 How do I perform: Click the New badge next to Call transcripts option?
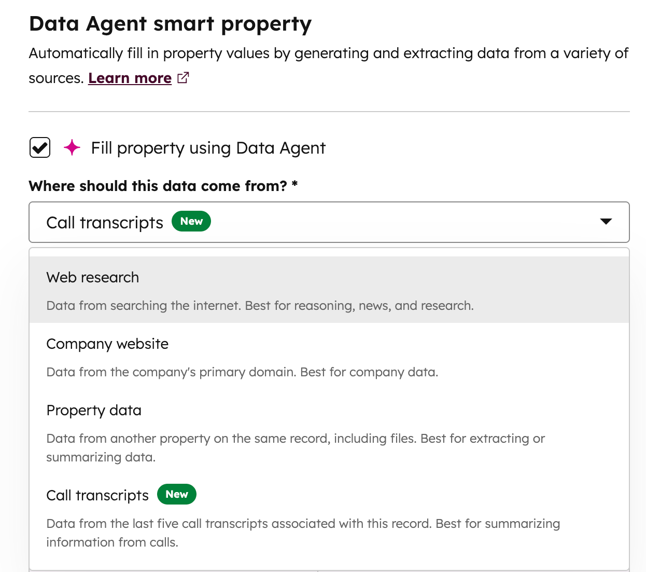point(176,494)
